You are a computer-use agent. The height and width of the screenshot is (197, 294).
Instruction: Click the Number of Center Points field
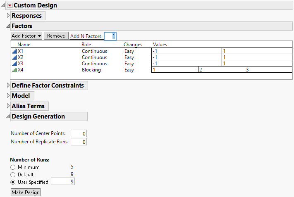(x=79, y=133)
